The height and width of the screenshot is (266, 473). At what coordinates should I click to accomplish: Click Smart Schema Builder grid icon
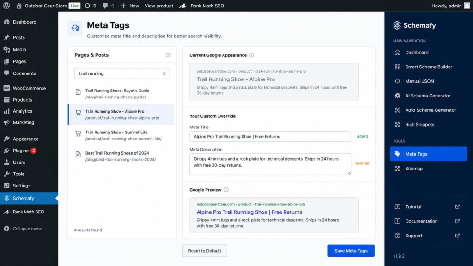click(x=397, y=66)
